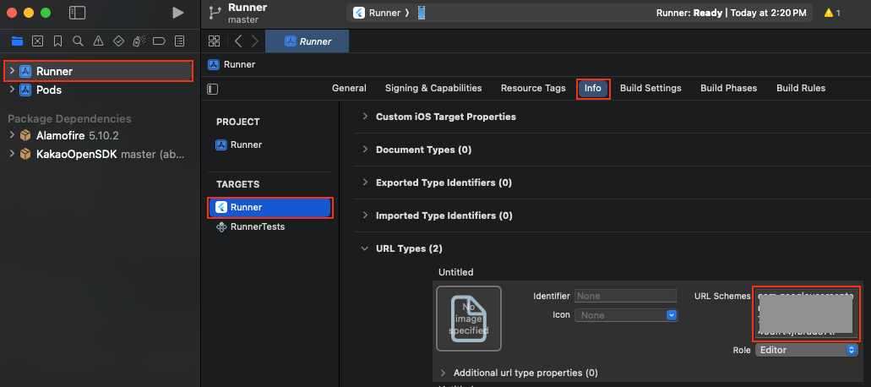This screenshot has width=871, height=387.
Task: Open the Role Editor dropdown
Action: [x=806, y=350]
